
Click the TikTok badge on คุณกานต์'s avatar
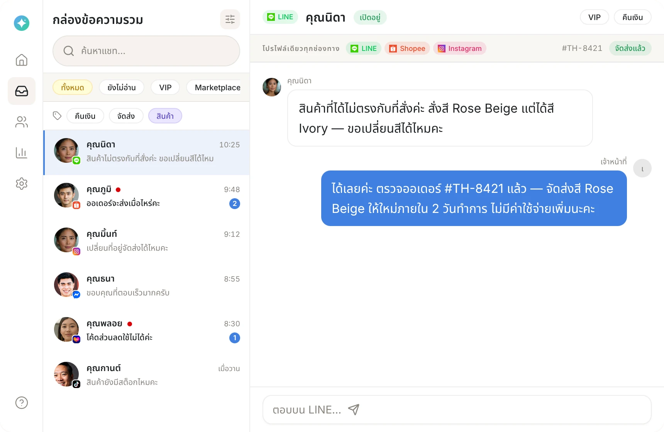coord(76,384)
